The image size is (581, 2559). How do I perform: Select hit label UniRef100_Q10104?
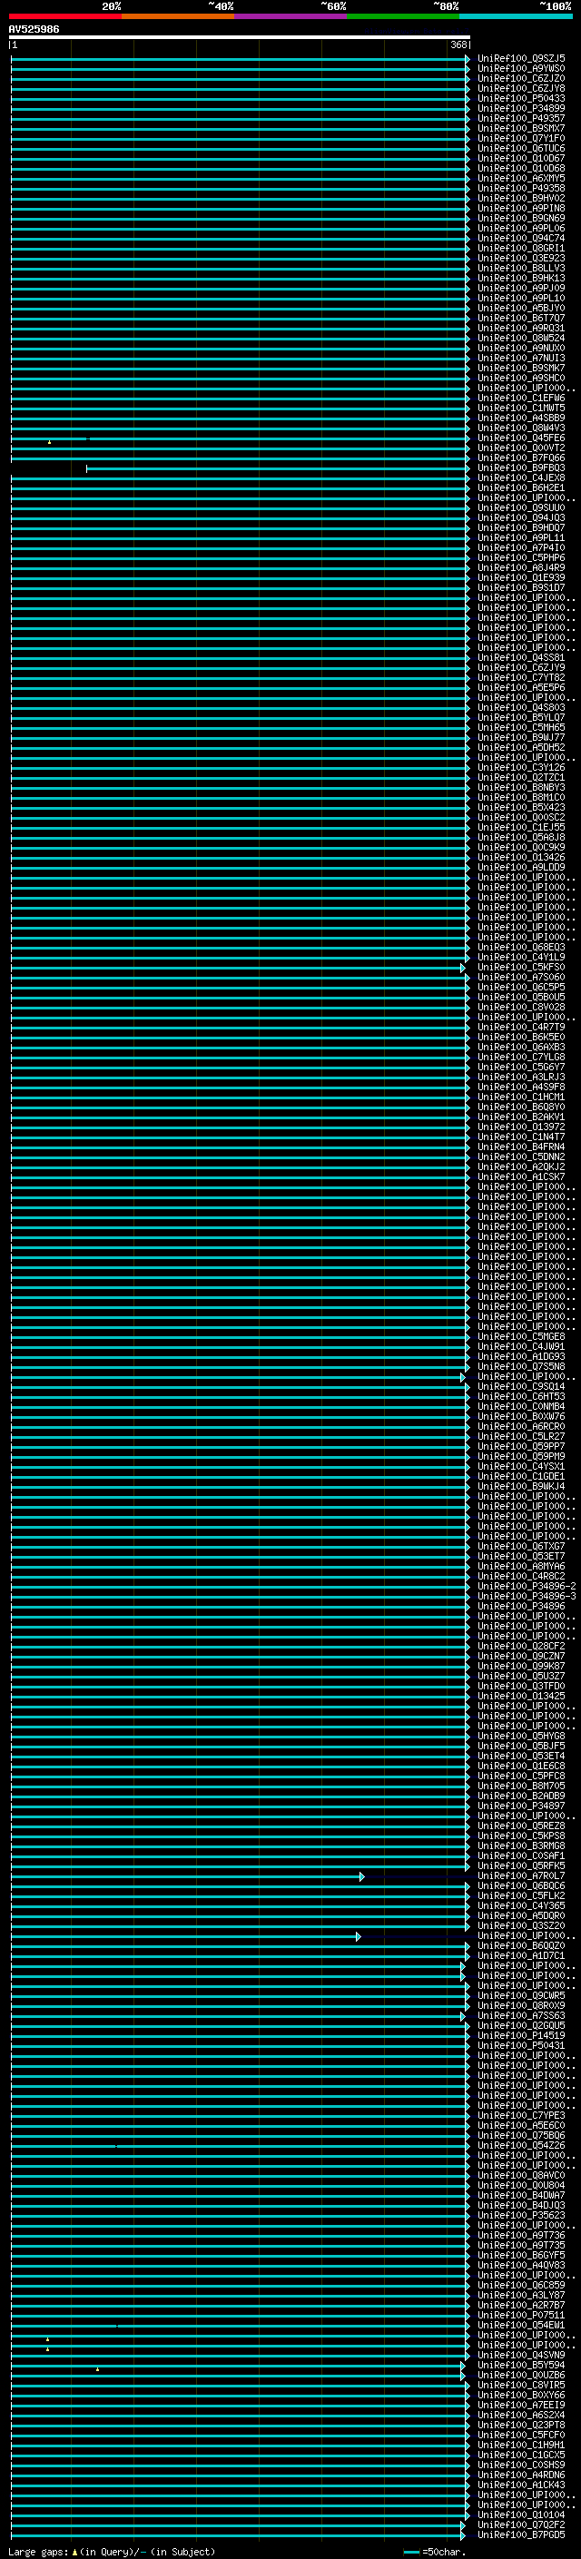point(521,2515)
